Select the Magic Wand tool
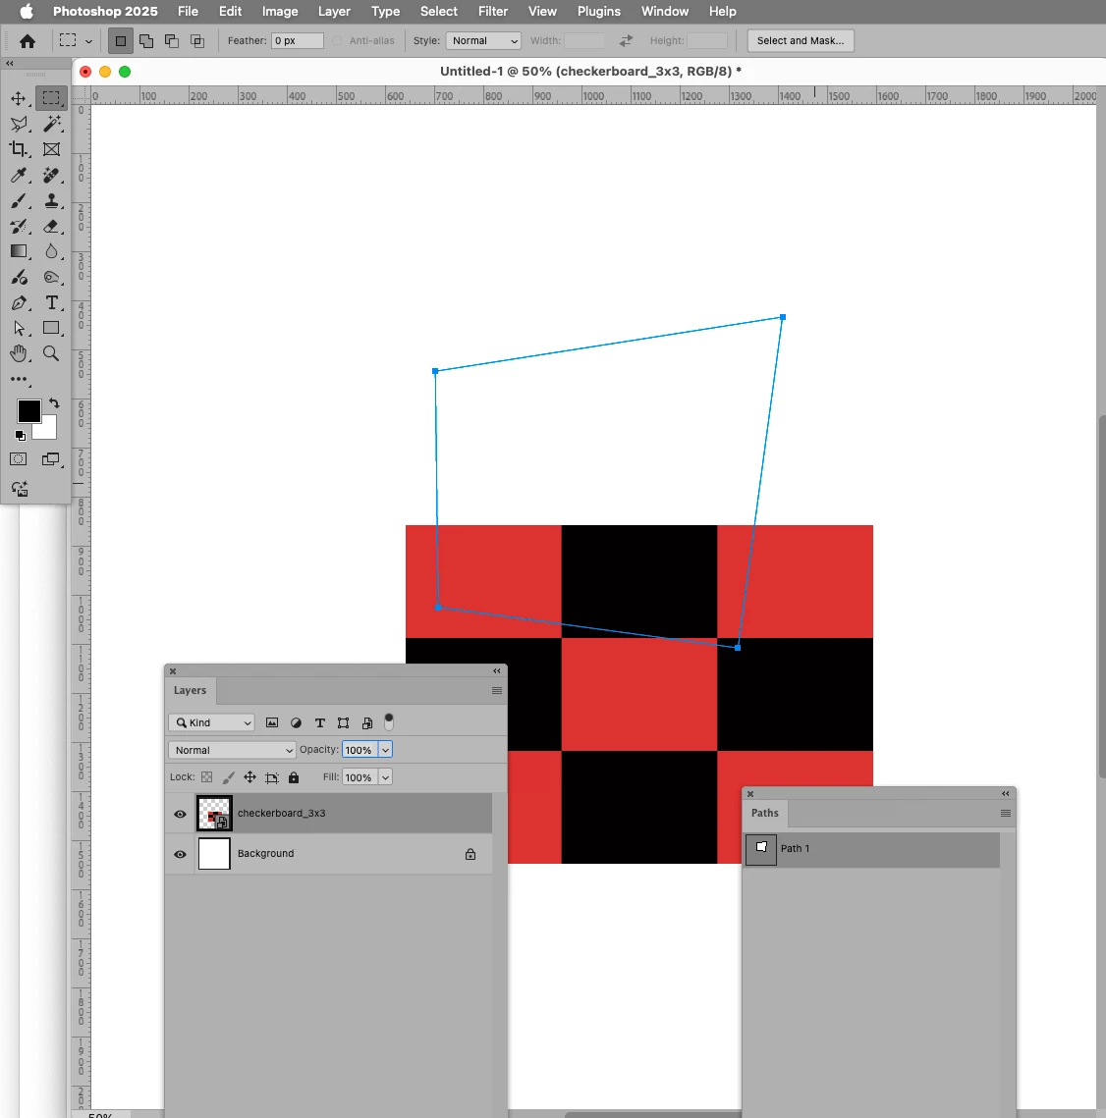This screenshot has width=1106, height=1118. tap(52, 124)
